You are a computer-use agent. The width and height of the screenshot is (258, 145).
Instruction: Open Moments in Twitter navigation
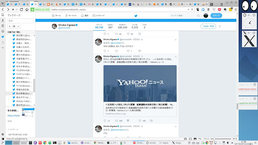[x=71, y=16]
